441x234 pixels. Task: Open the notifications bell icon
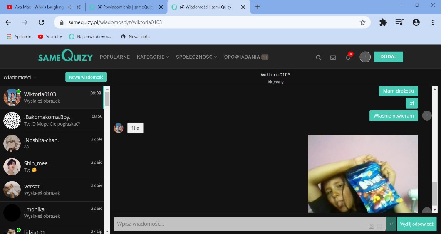coord(348,58)
